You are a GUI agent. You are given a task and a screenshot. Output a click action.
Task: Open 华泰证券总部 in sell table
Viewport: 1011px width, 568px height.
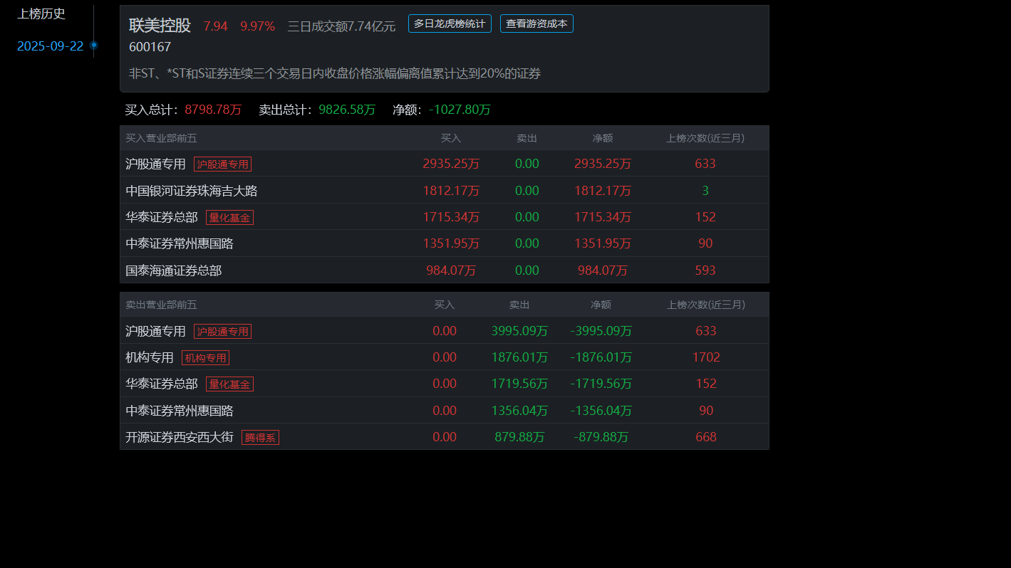point(162,384)
